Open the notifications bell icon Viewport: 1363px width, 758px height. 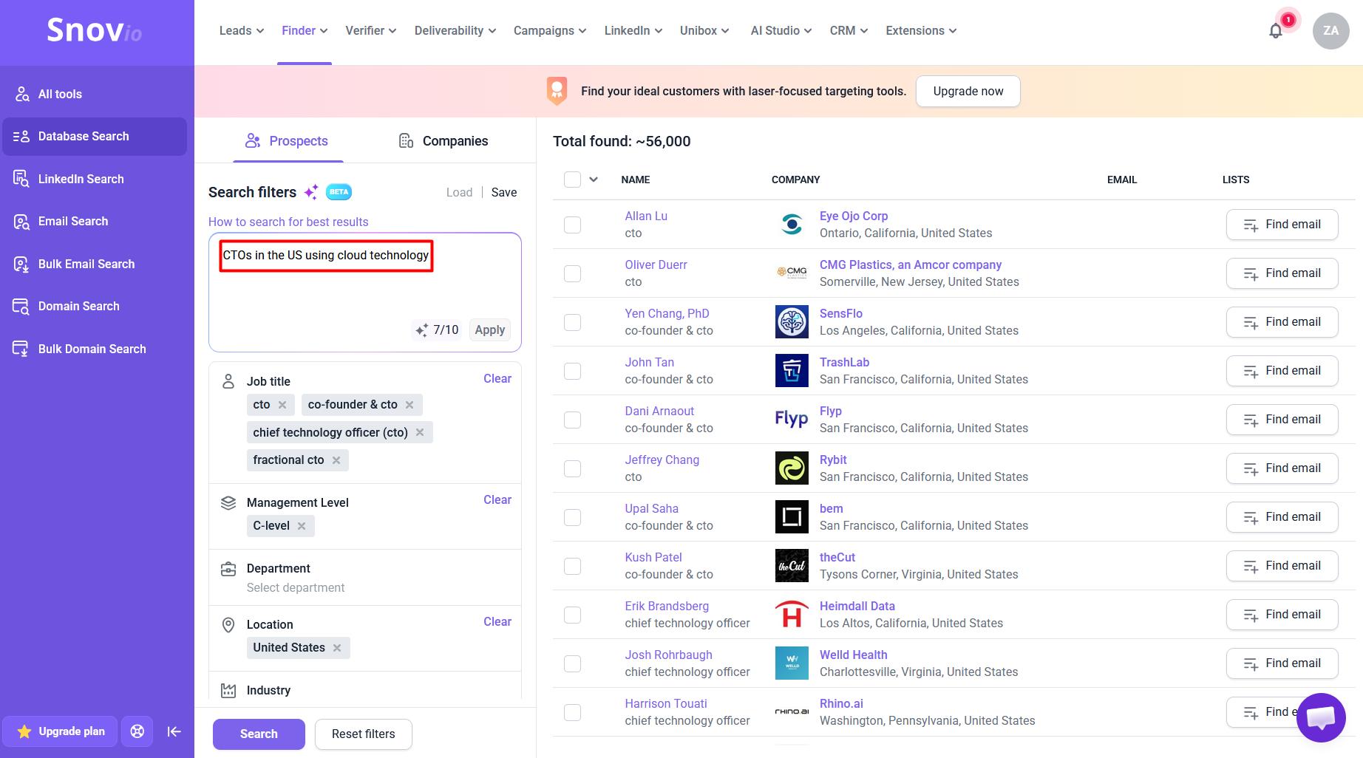click(1275, 31)
